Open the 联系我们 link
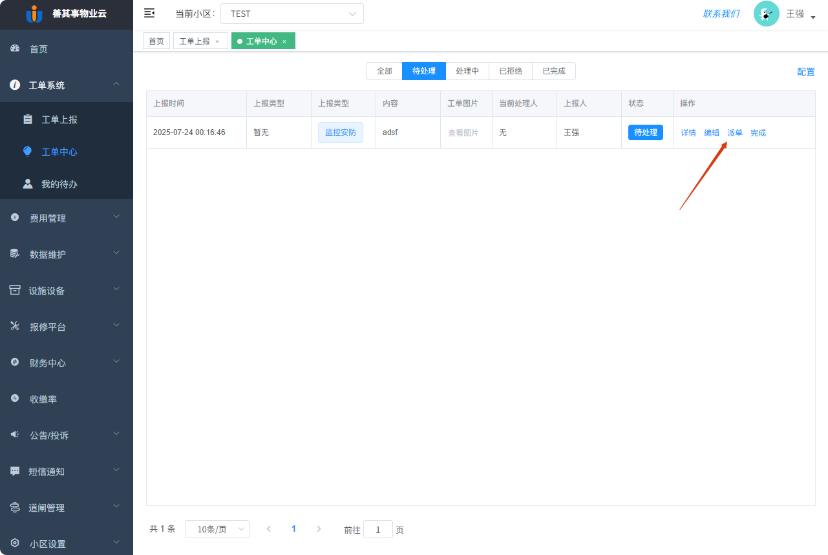The image size is (828, 555). [721, 13]
